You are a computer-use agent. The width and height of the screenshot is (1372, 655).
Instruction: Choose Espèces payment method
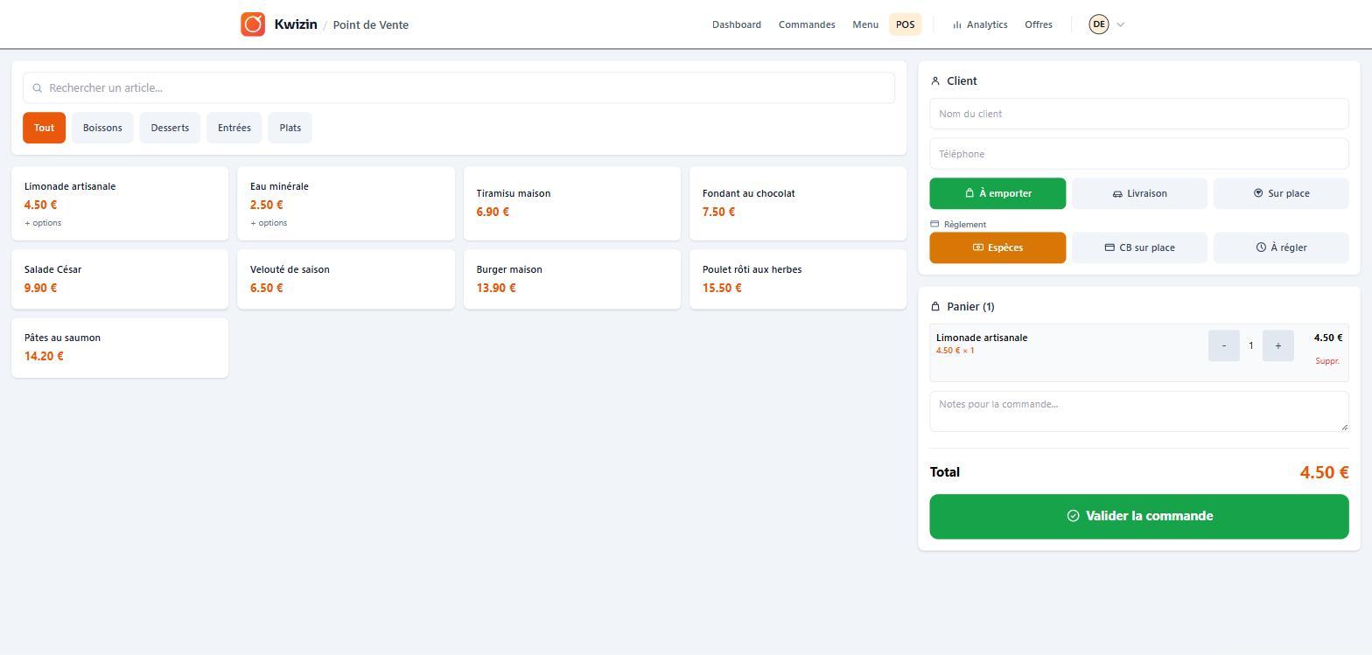pyautogui.click(x=997, y=247)
